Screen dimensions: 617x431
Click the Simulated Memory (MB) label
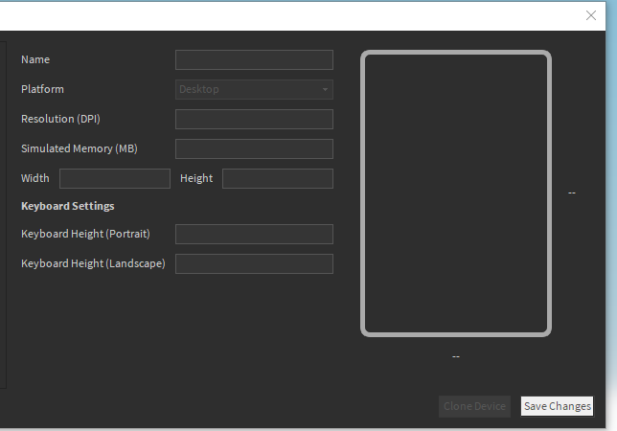coord(80,148)
